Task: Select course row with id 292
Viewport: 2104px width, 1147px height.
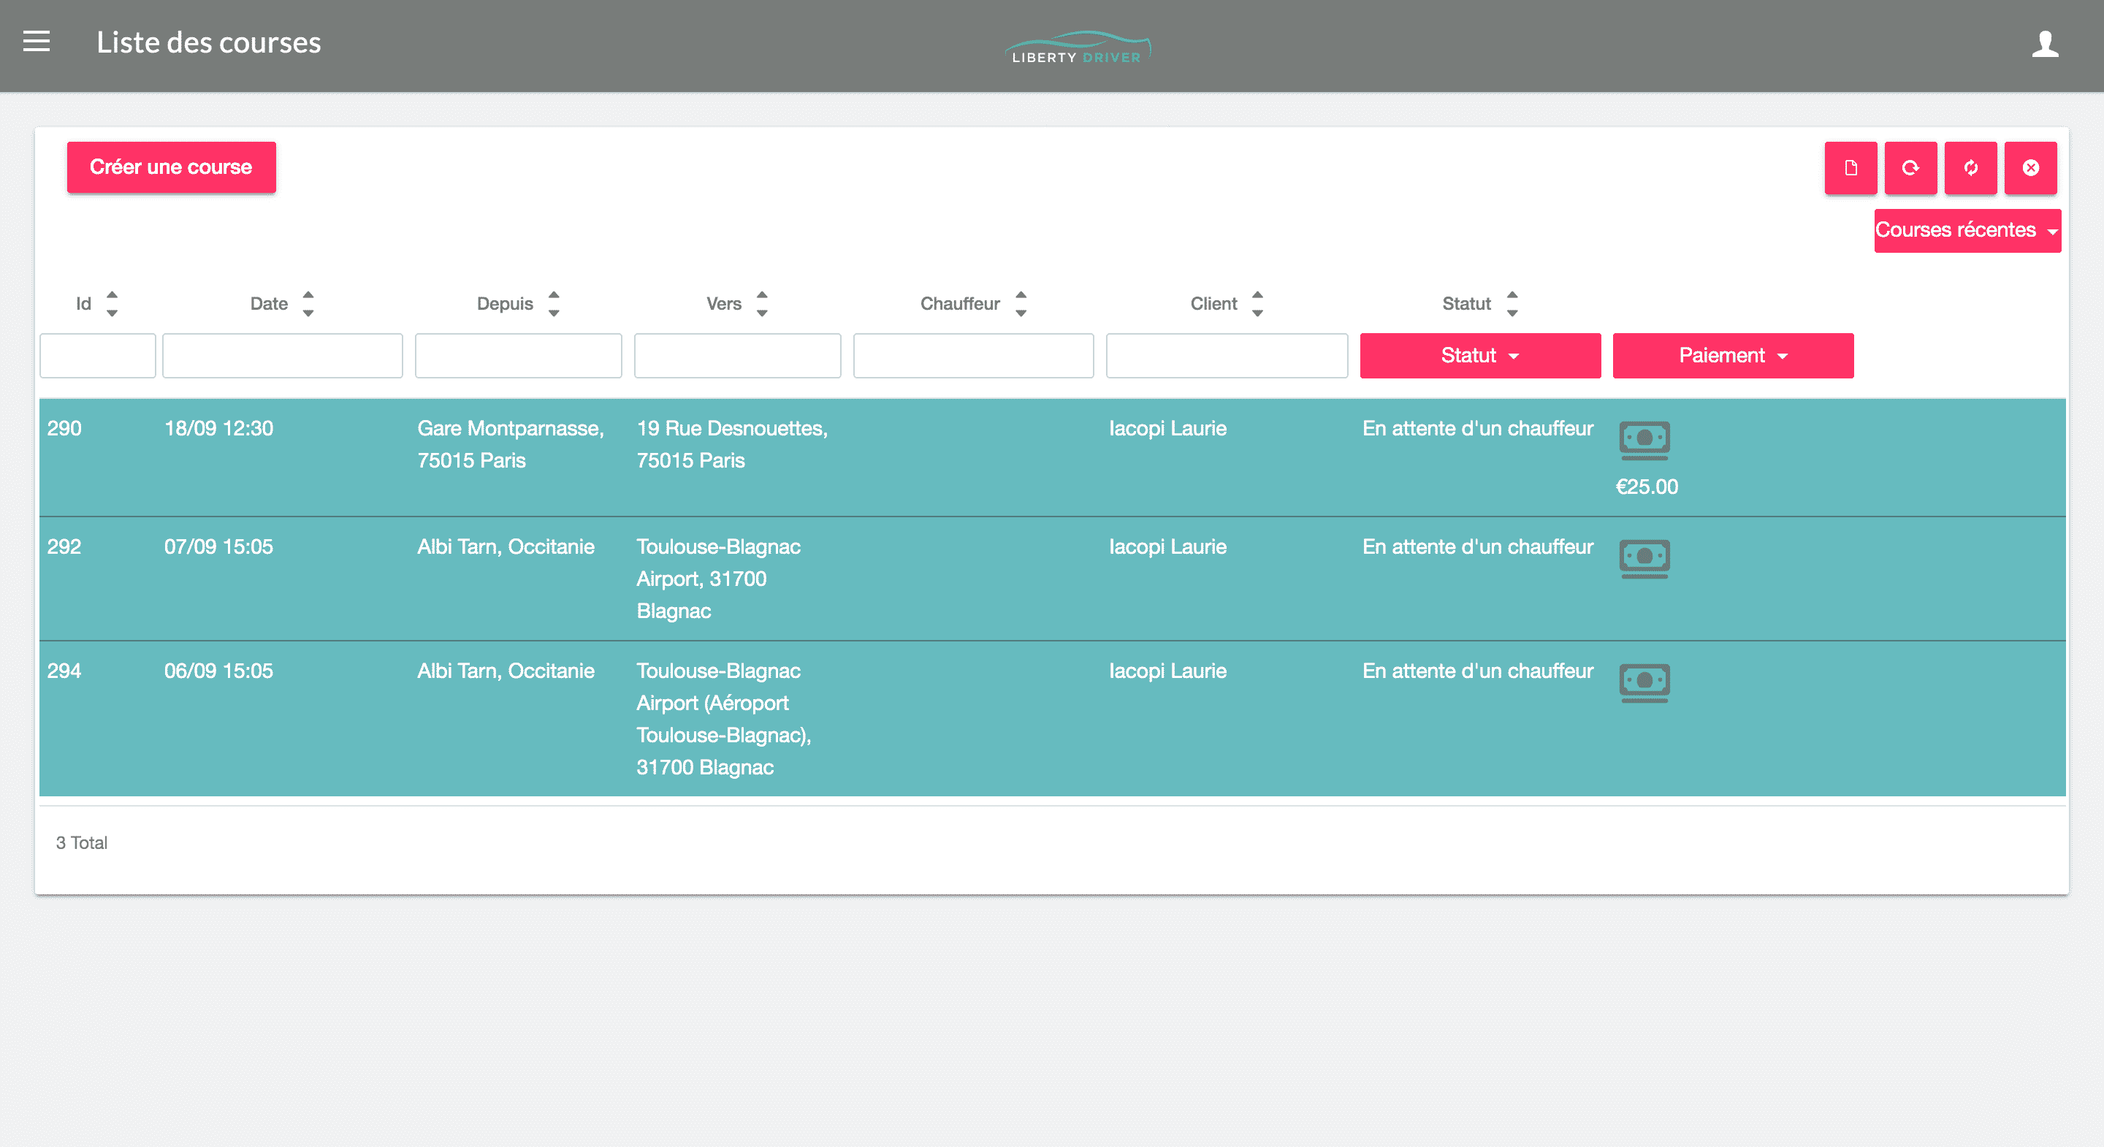Action: tap(1052, 579)
